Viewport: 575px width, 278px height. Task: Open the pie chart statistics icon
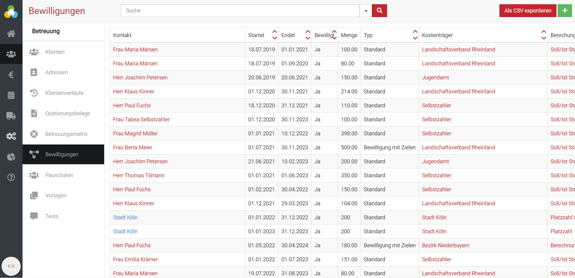tap(11, 157)
